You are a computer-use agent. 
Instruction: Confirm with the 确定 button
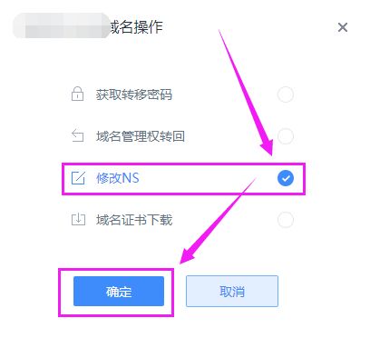[119, 291]
